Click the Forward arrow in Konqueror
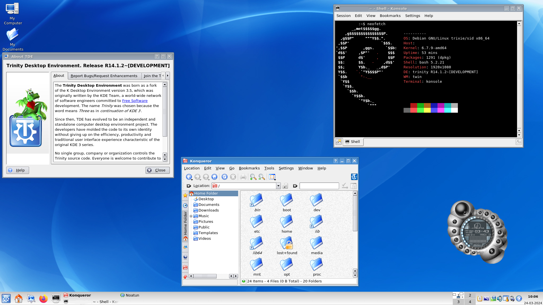 (x=197, y=177)
